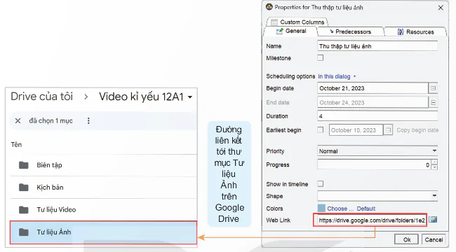
Task: Switch to the Resources tab
Action: point(415,31)
